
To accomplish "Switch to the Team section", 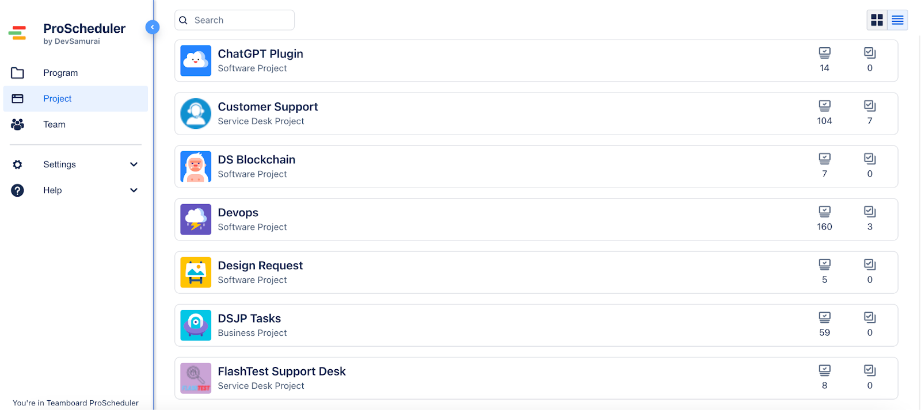I will tap(54, 124).
